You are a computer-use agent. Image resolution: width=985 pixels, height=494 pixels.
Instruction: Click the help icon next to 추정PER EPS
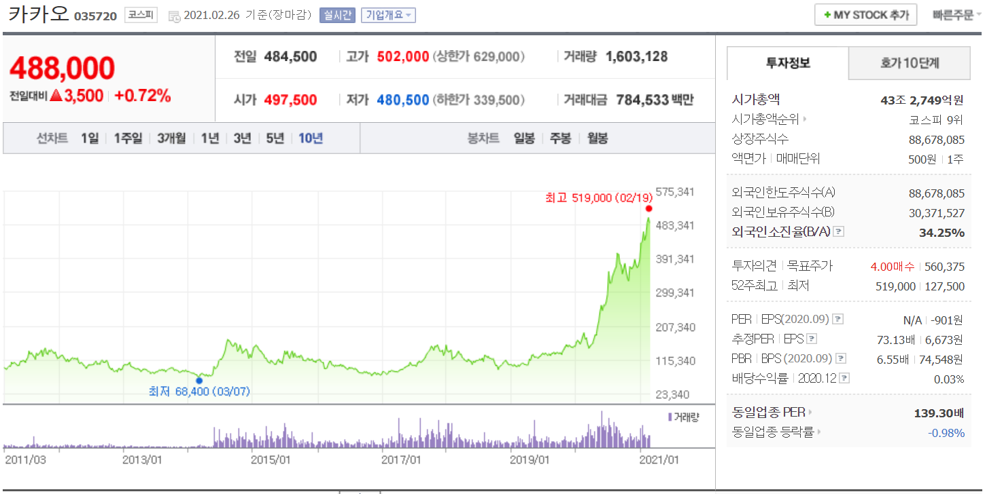[x=812, y=339]
